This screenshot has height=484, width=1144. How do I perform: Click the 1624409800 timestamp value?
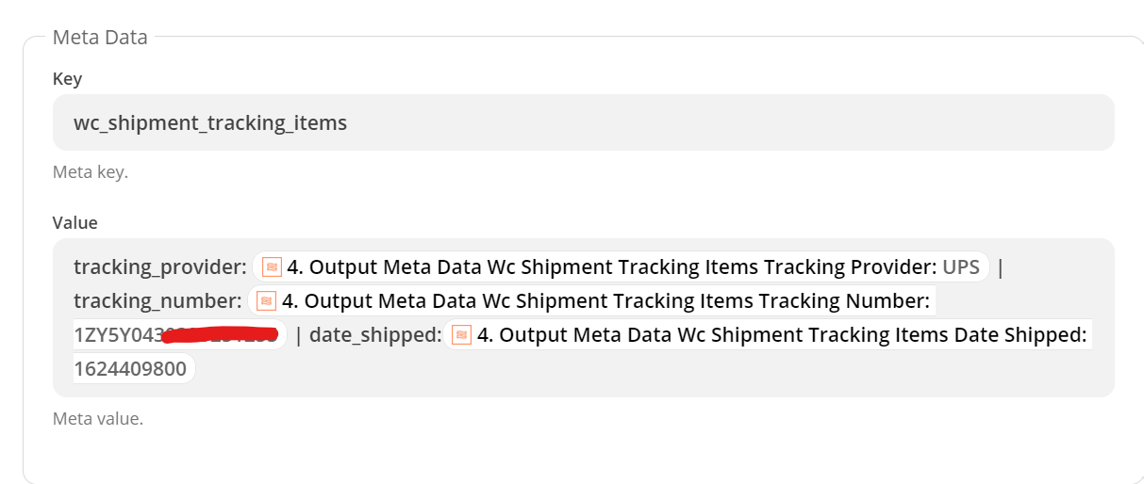tap(130, 368)
